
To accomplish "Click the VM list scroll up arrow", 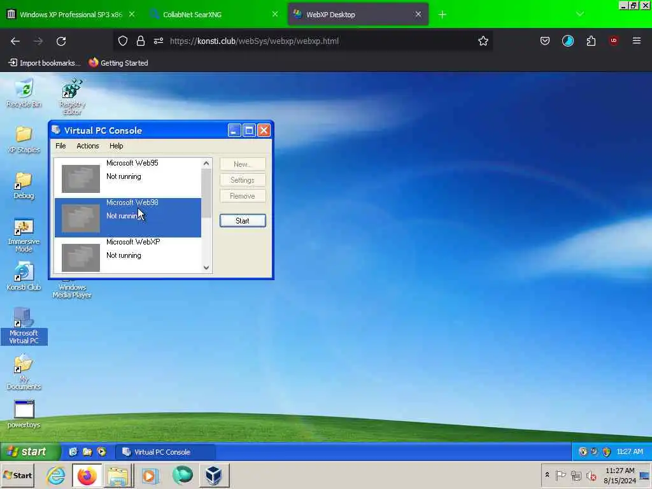I will coord(206,164).
